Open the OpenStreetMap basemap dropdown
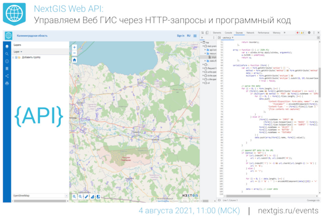Screen dimensions: 322x219 click(40, 196)
